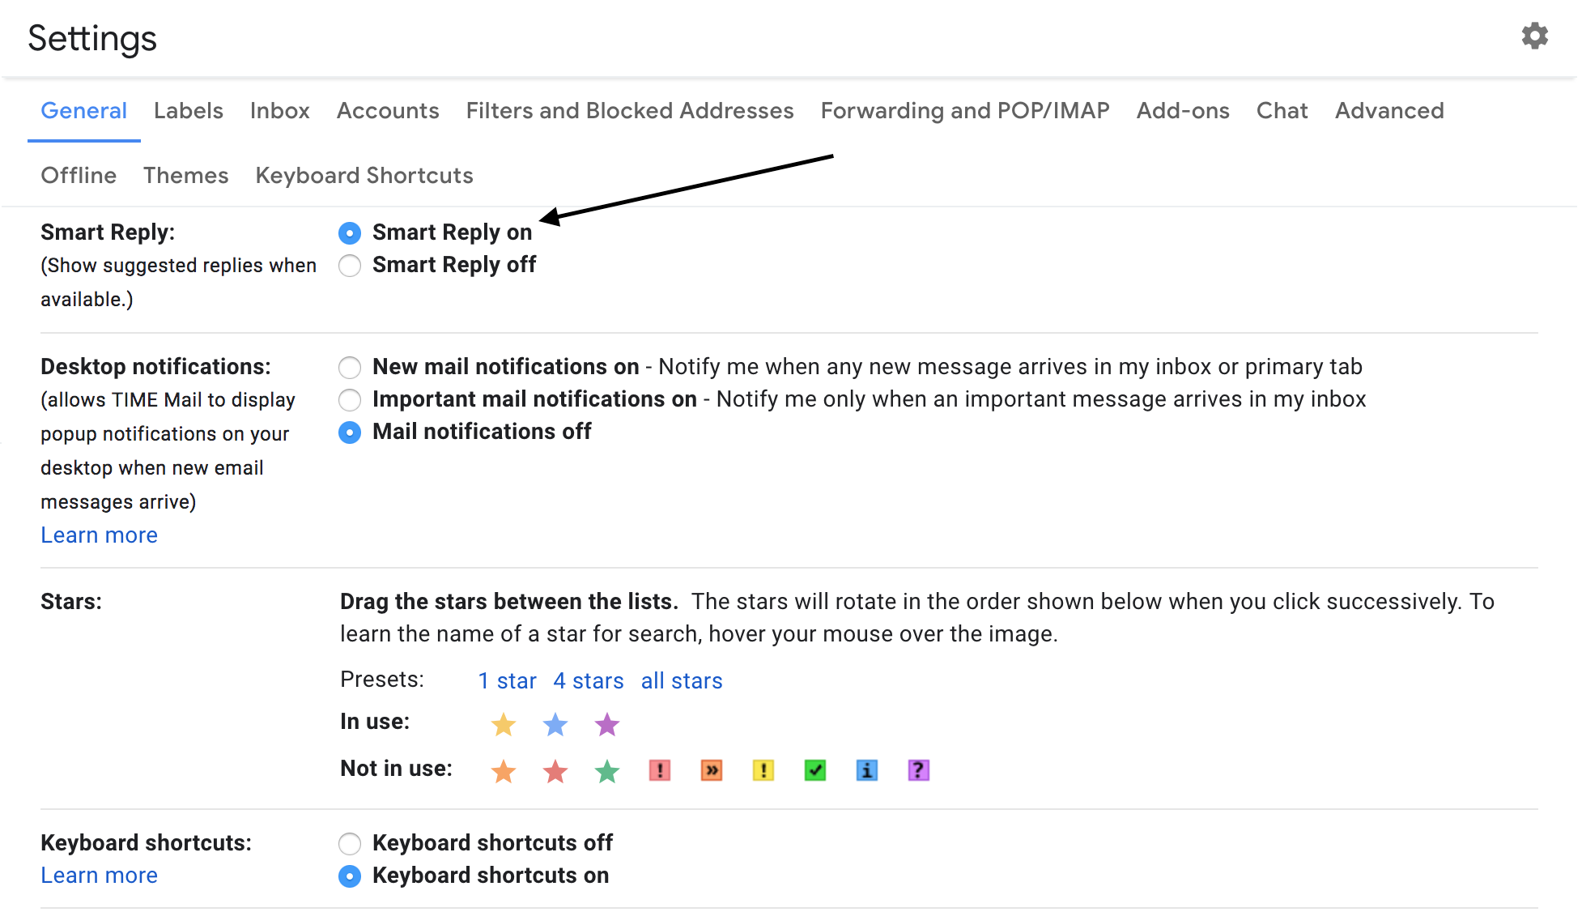Select the all stars preset

[681, 680]
